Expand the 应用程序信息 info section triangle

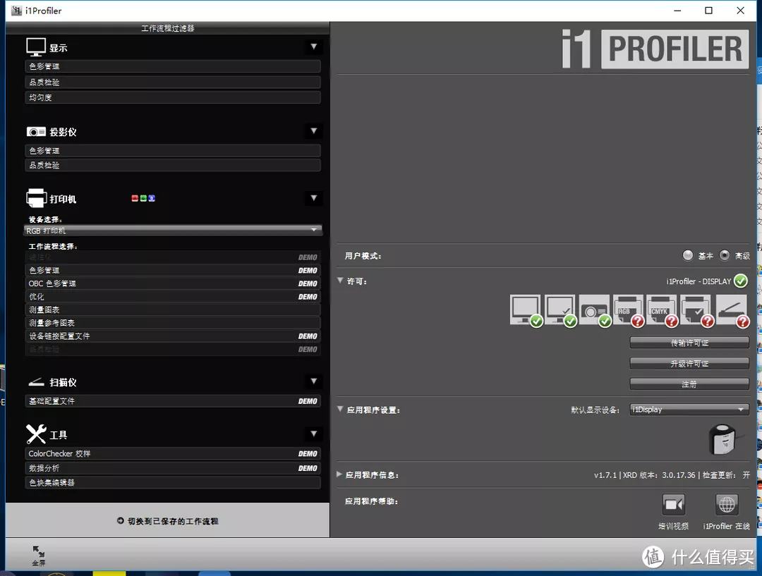click(x=339, y=474)
